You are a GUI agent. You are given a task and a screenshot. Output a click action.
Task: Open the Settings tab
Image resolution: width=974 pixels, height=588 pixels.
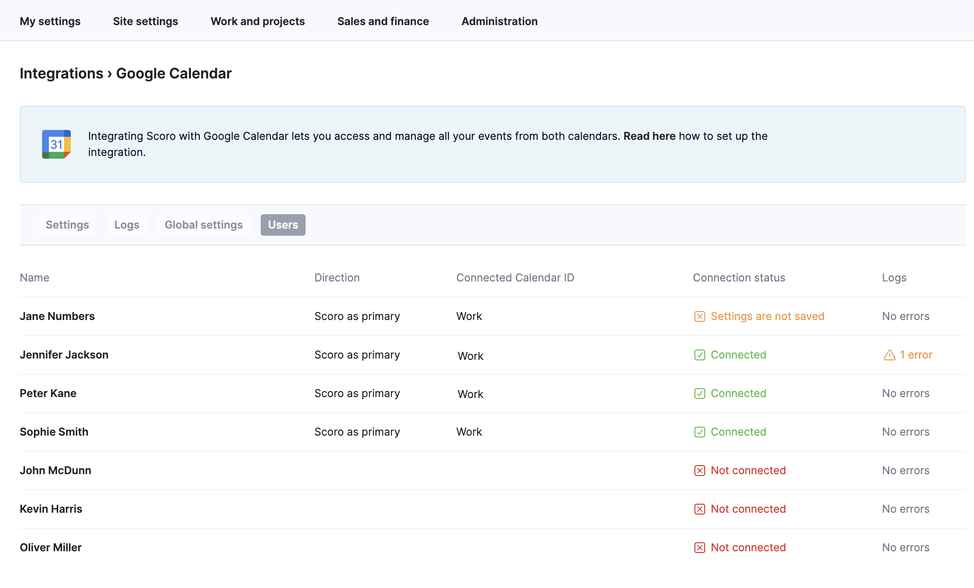pos(67,225)
